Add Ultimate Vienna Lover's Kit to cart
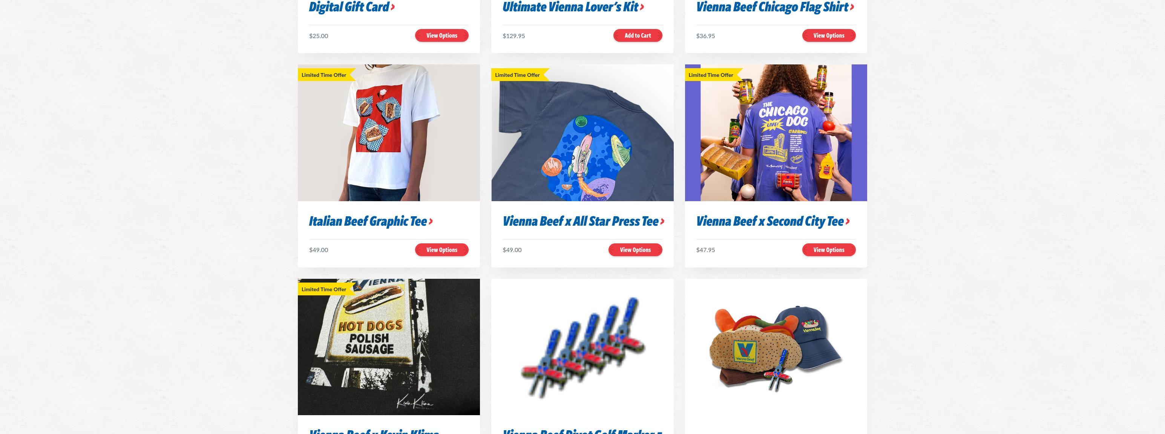 point(637,36)
